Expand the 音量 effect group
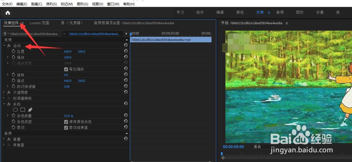The height and width of the screenshot is (162, 352). pyautogui.click(x=4, y=139)
